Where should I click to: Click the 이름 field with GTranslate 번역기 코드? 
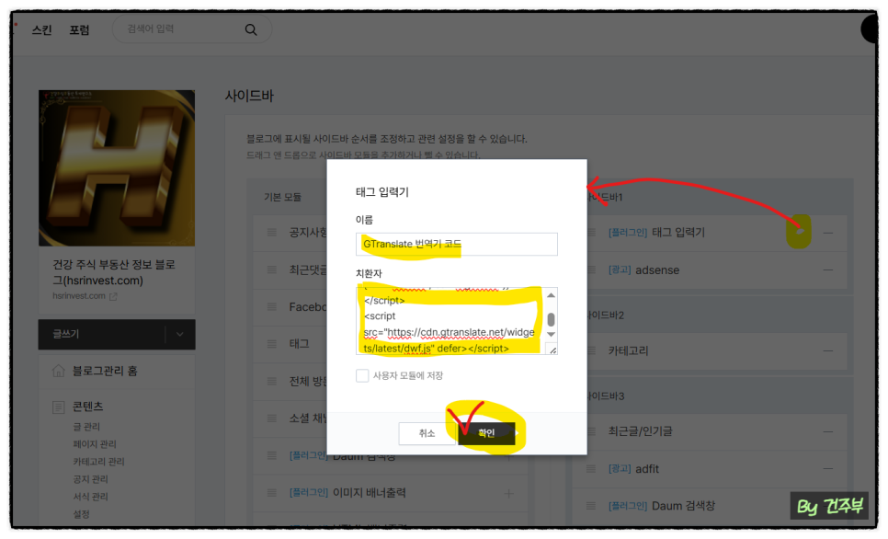457,245
